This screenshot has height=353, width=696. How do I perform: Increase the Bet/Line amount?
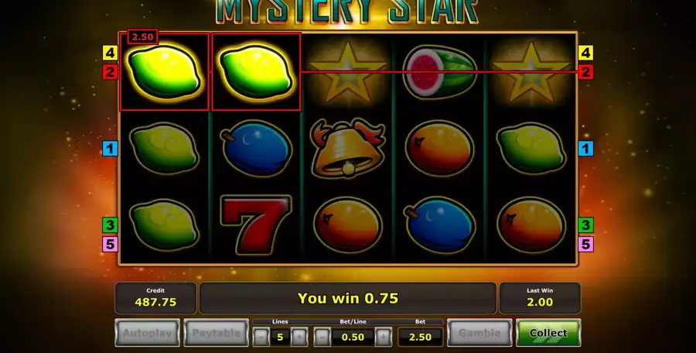click(x=383, y=337)
